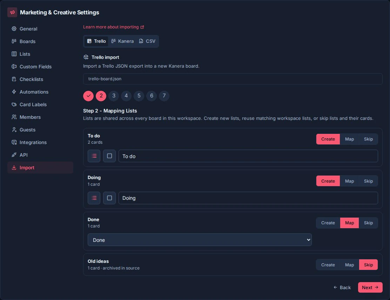Image resolution: width=390 pixels, height=300 pixels.
Task: Click the Integrations icon in sidebar
Action: 14,142
